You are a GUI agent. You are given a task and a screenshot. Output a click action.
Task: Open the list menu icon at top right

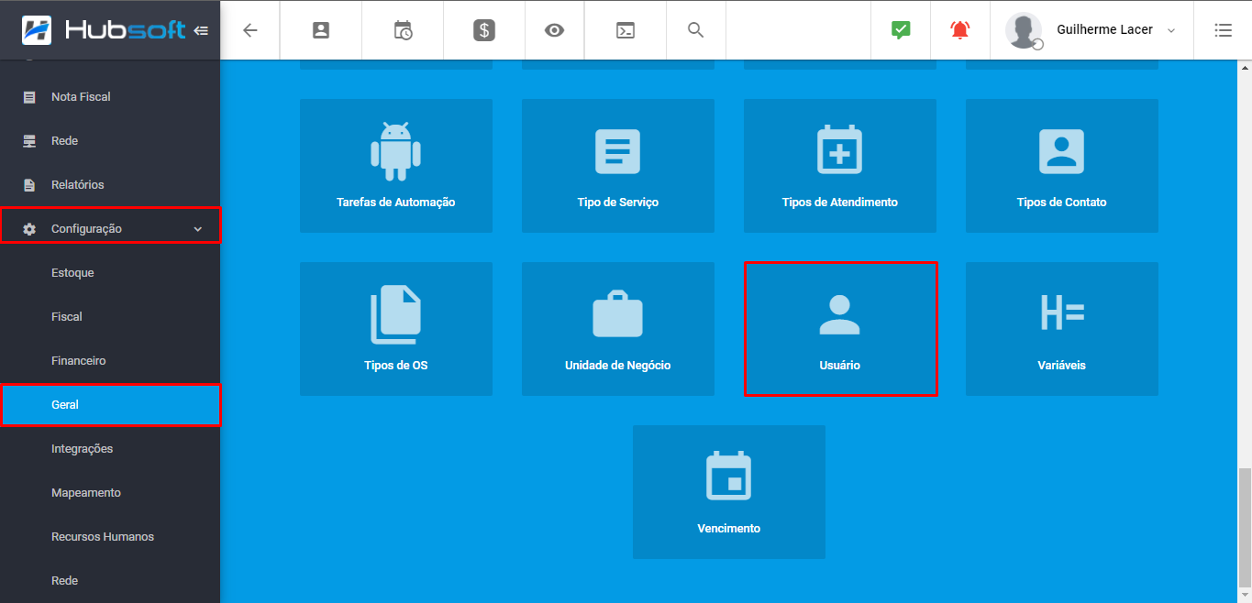[1223, 30]
